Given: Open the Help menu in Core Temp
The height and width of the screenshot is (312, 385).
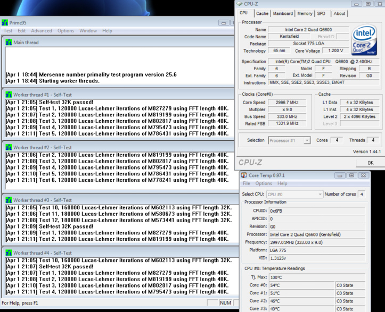Looking at the screenshot, I should pyautogui.click(x=282, y=183).
